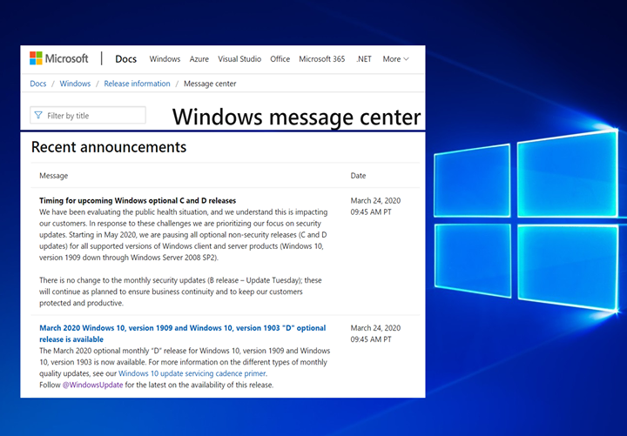627x436 pixels.
Task: Click the Microsoft logo
Action: point(59,58)
